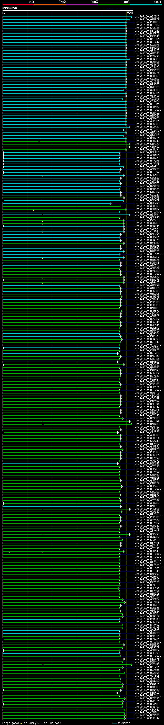Click hit label UniRef100_B6H8E2
The height and width of the screenshot is (725, 164).
coord(147,184)
